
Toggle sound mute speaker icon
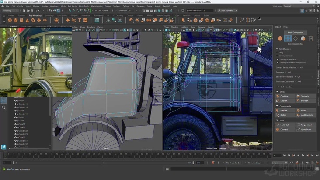pyautogui.click(x=307, y=163)
